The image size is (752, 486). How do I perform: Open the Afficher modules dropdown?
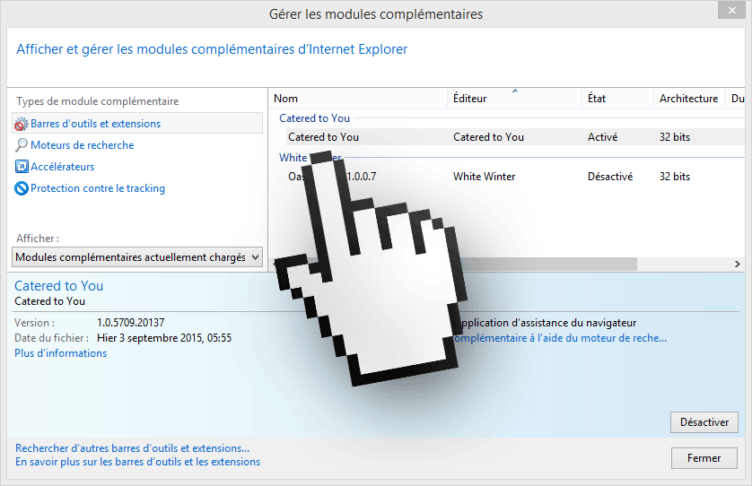(x=255, y=257)
